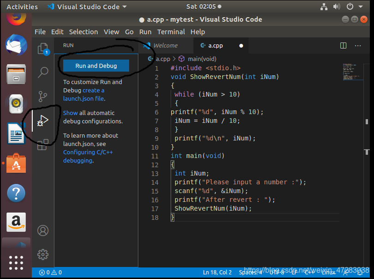Screen dimensions: 374x279
Task: Switch to the Welcome tab
Action: [166, 45]
